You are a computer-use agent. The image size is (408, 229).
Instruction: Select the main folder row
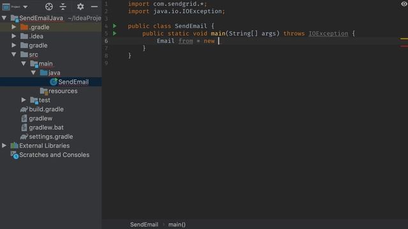pyautogui.click(x=51, y=64)
